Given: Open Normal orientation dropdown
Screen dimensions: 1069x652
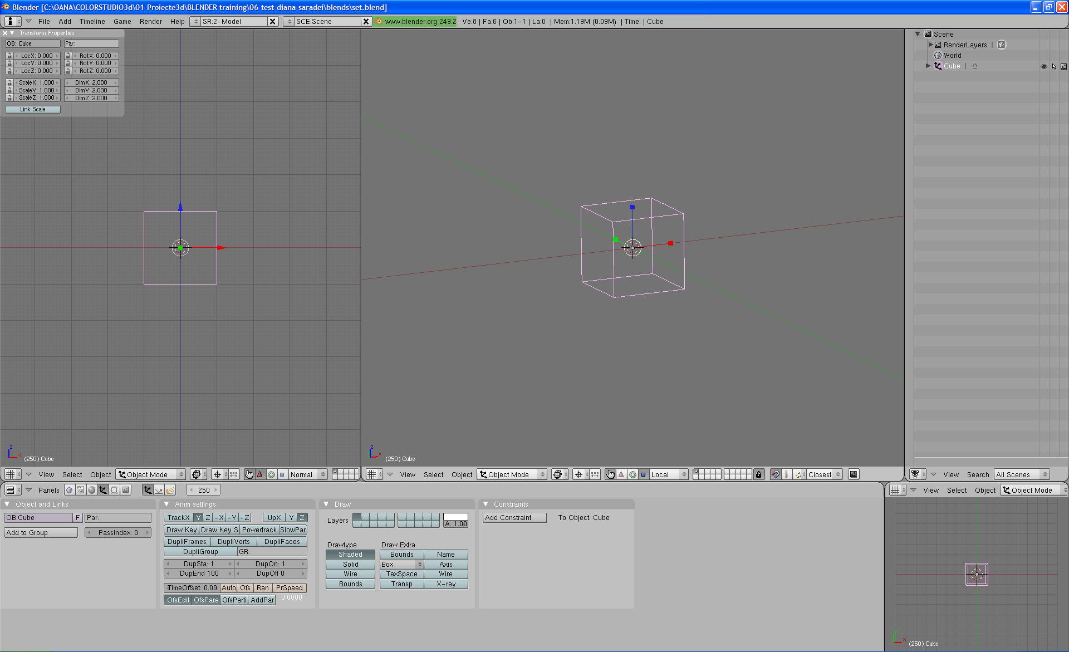Looking at the screenshot, I should pos(308,474).
